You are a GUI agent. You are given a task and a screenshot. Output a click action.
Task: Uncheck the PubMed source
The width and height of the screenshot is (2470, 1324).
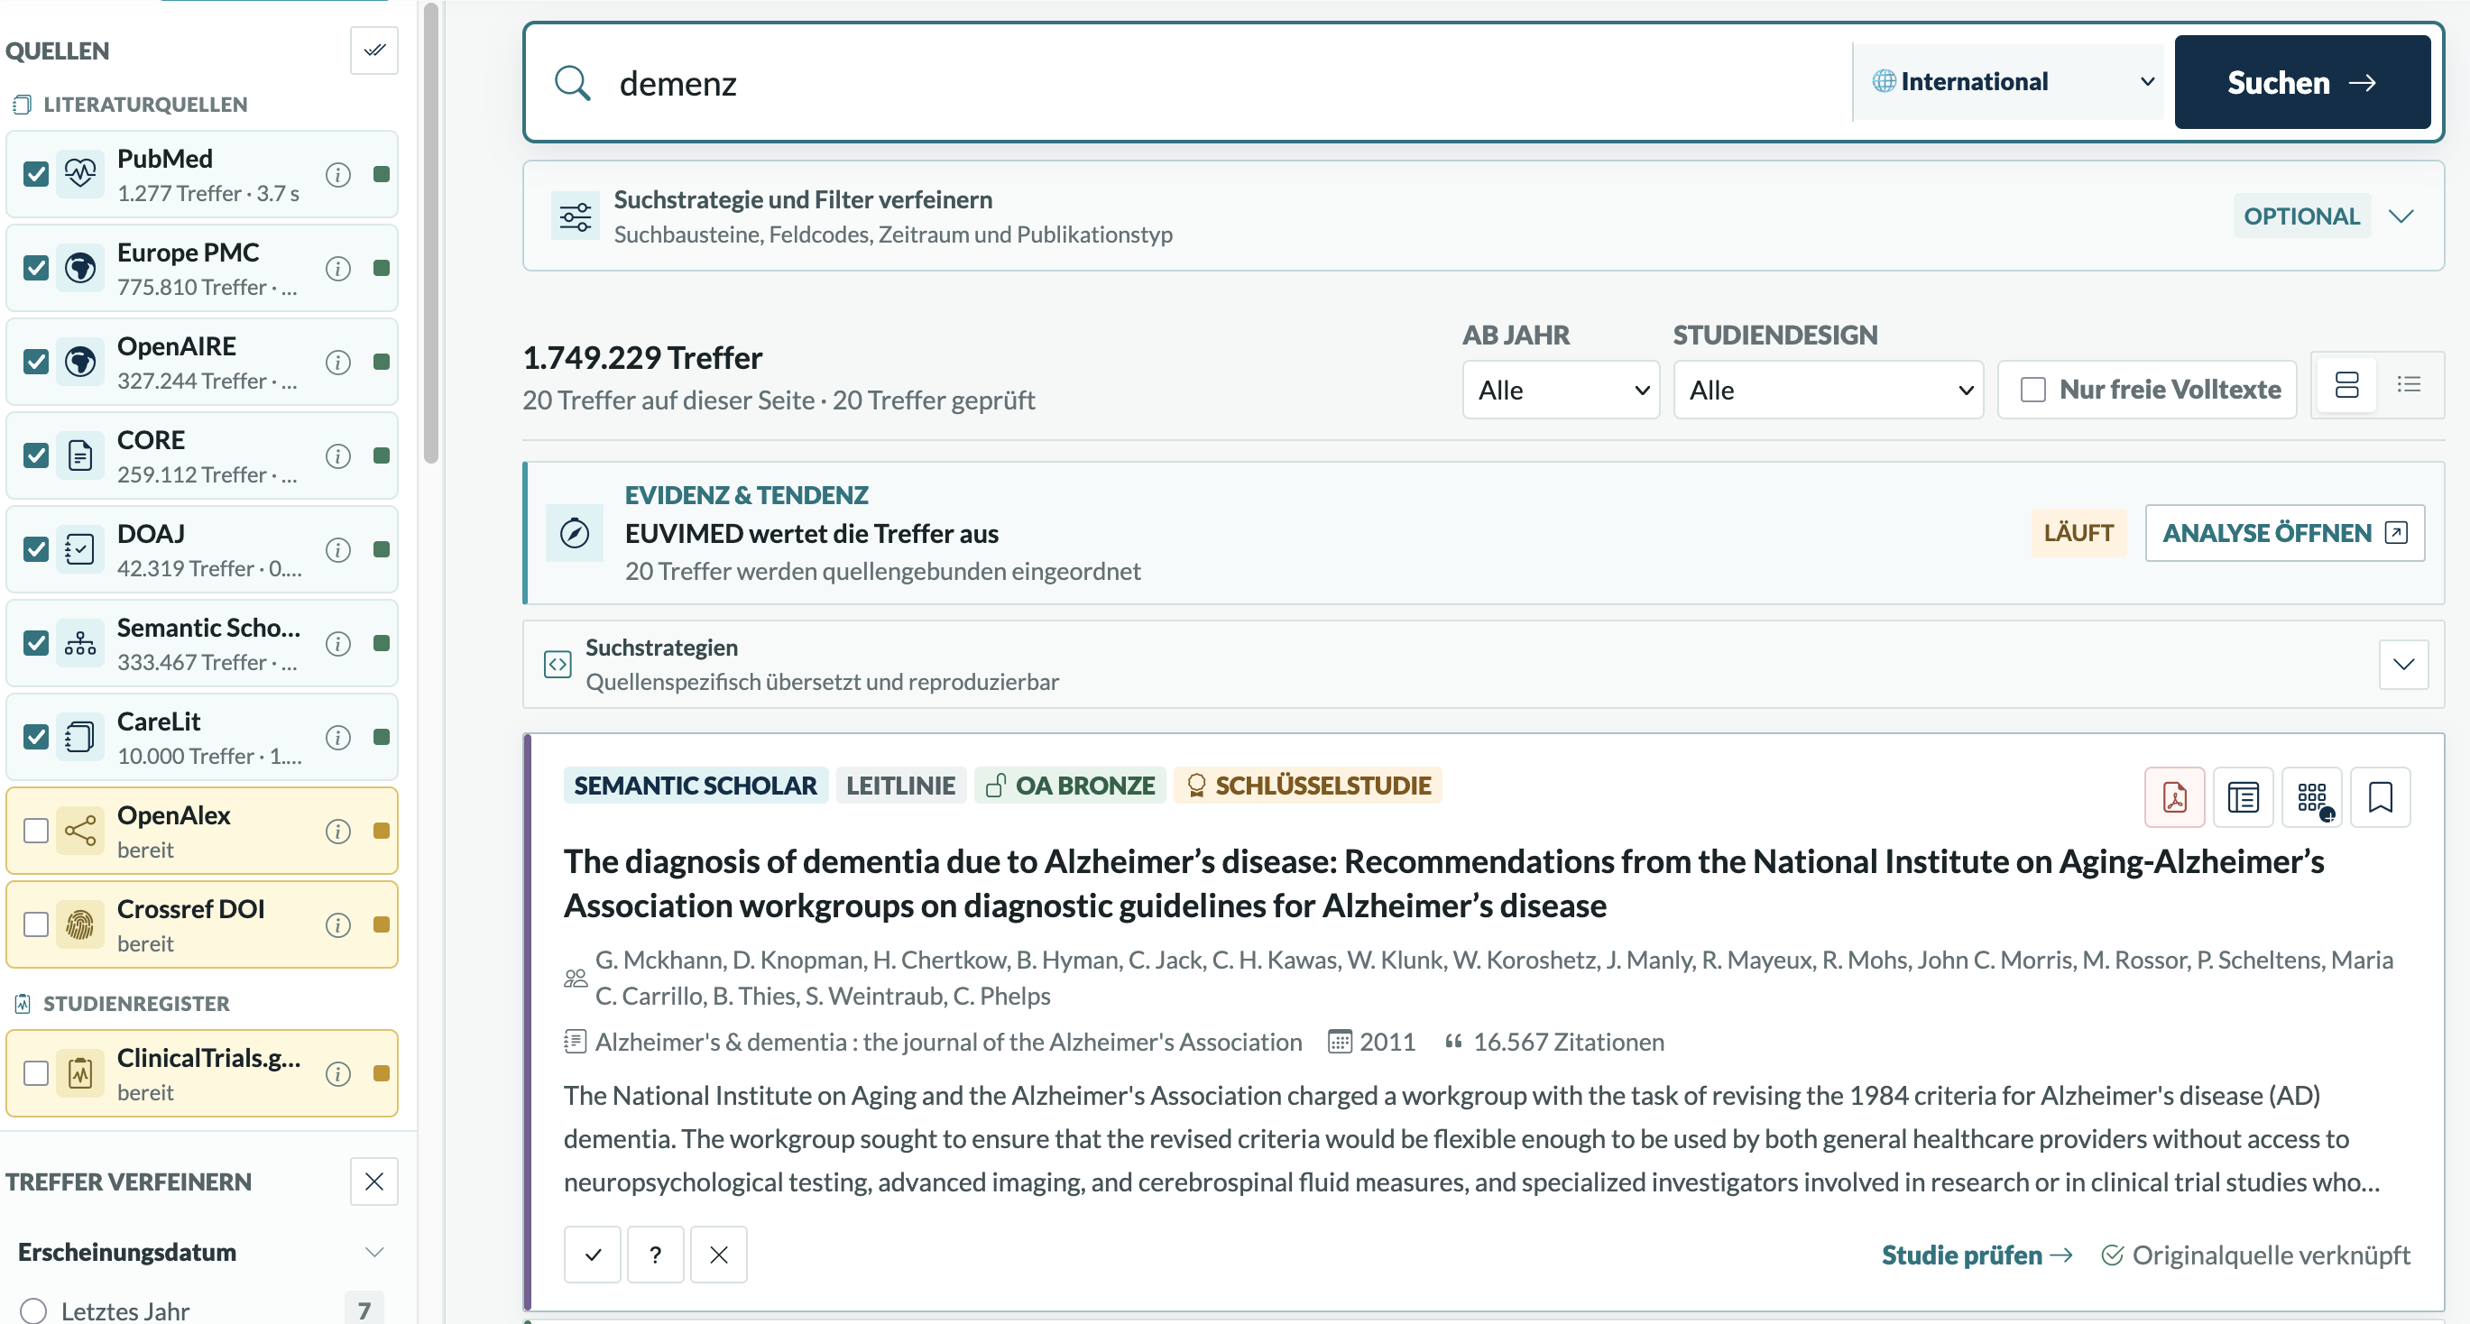[x=36, y=173]
